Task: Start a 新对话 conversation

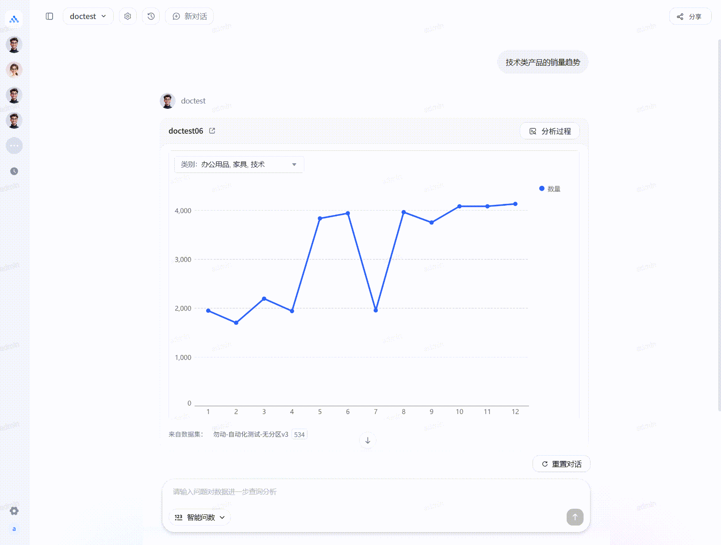Action: click(x=189, y=16)
